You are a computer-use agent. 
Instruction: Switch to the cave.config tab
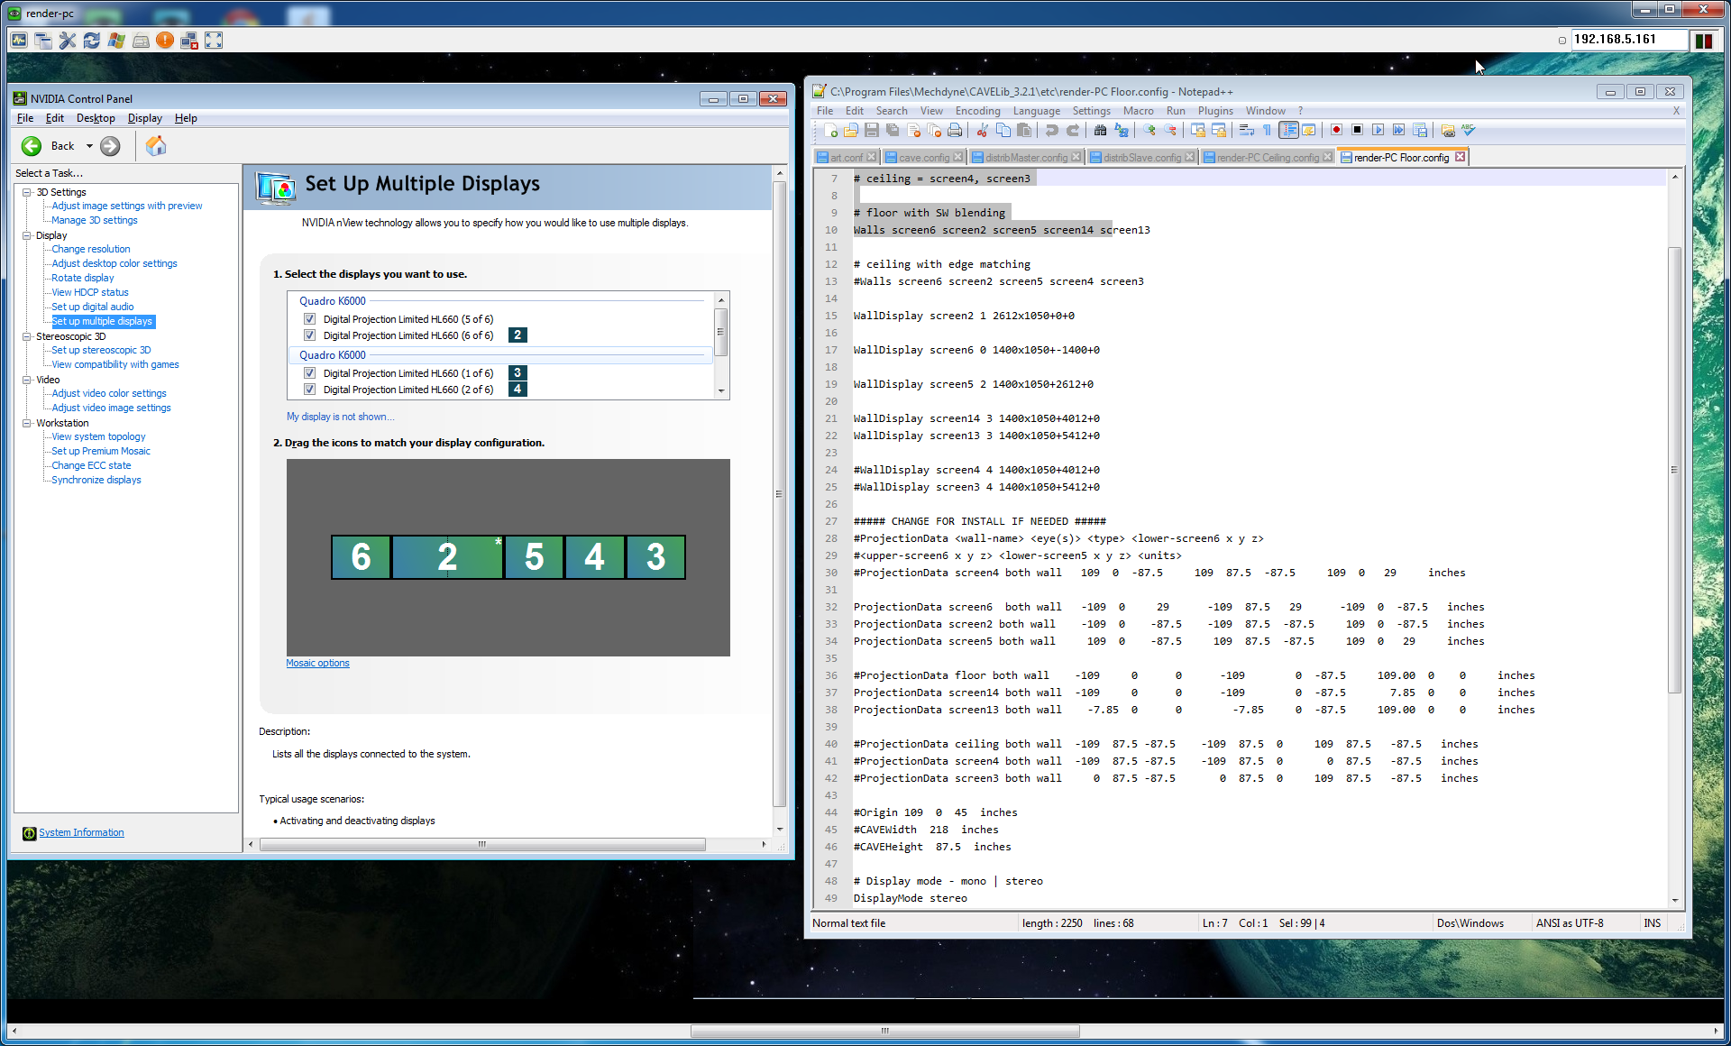pyautogui.click(x=923, y=158)
